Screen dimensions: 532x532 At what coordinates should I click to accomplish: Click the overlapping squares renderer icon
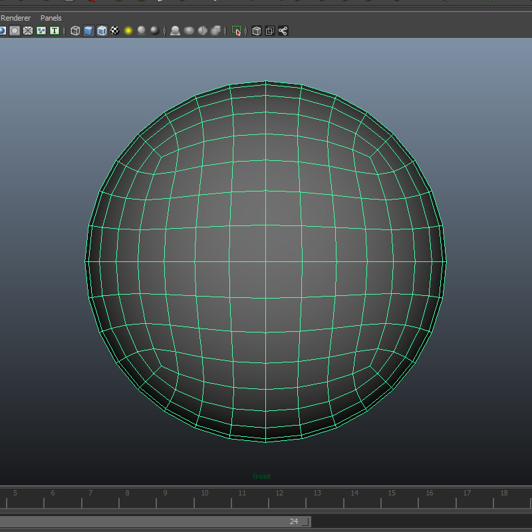(x=269, y=31)
